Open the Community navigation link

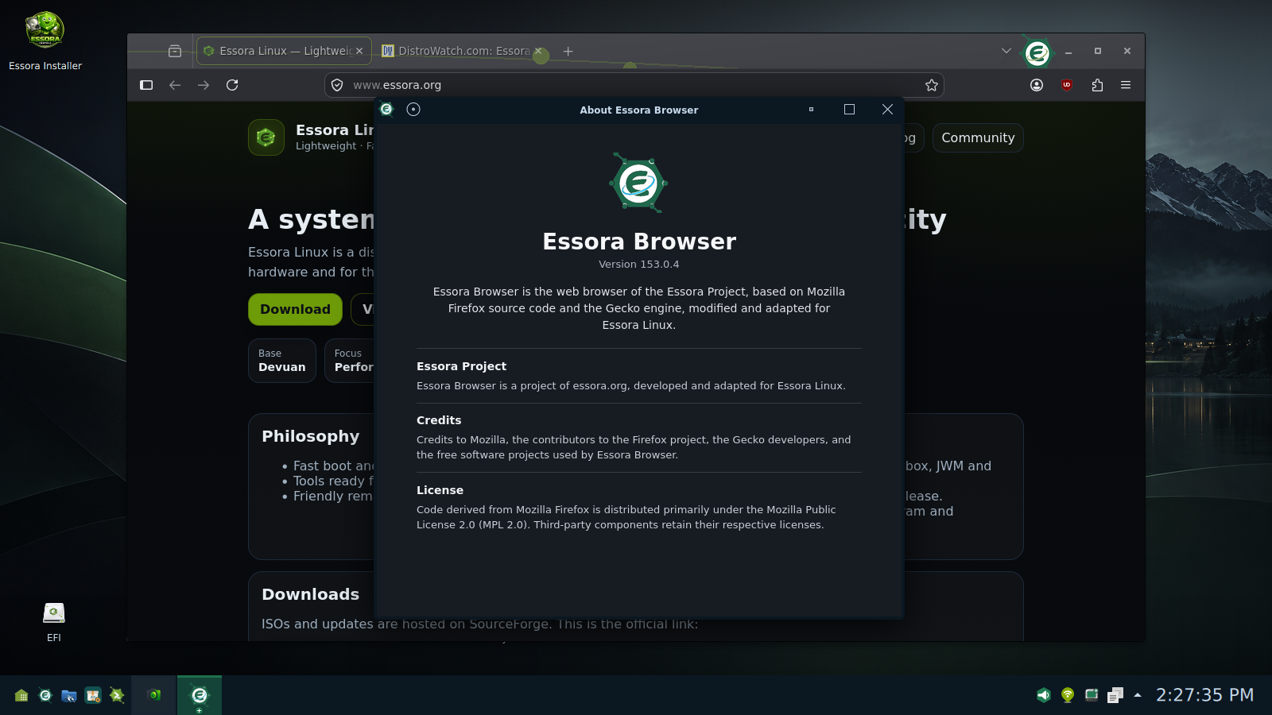978,137
